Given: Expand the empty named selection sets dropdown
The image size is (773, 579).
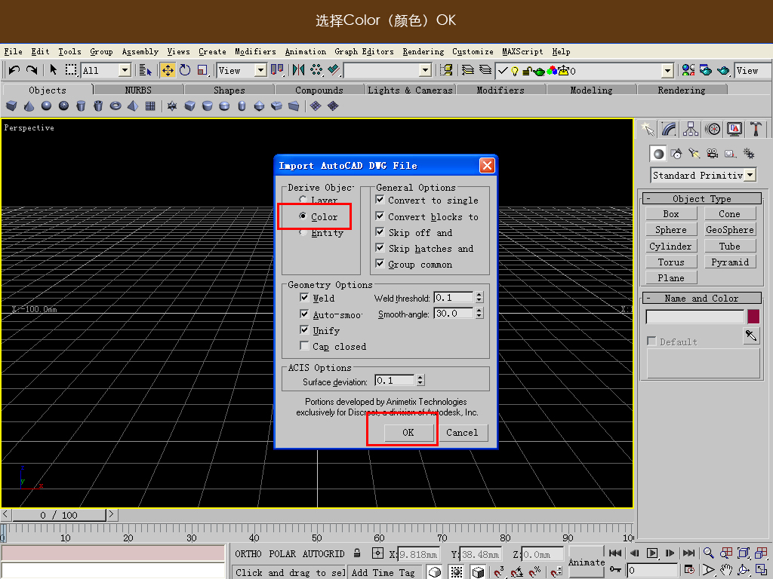Looking at the screenshot, I should coord(426,70).
